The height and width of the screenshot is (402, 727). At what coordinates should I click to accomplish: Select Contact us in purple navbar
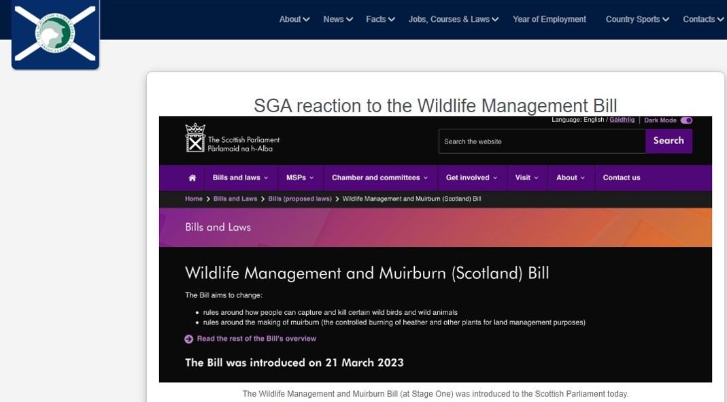(621, 178)
